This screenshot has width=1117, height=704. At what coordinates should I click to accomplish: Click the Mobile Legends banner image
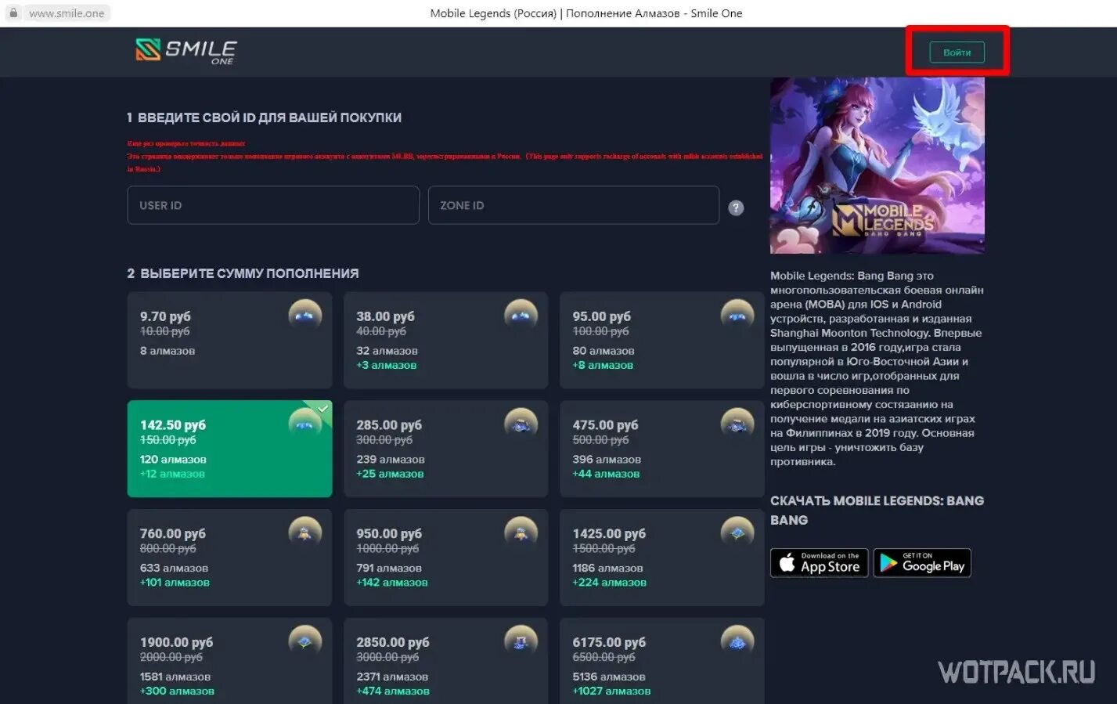point(877,165)
